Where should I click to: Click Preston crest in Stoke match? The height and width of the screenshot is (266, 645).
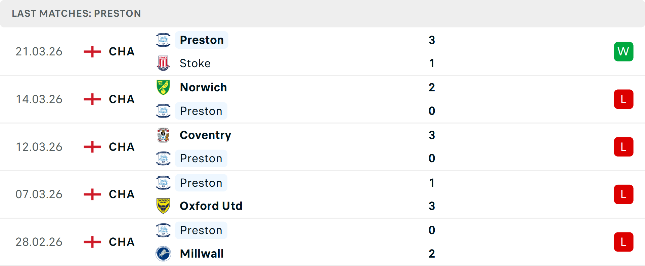point(163,40)
